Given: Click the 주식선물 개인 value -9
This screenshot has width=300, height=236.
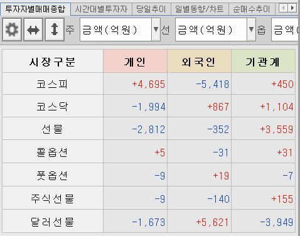Looking at the screenshot, I should click(x=159, y=198).
